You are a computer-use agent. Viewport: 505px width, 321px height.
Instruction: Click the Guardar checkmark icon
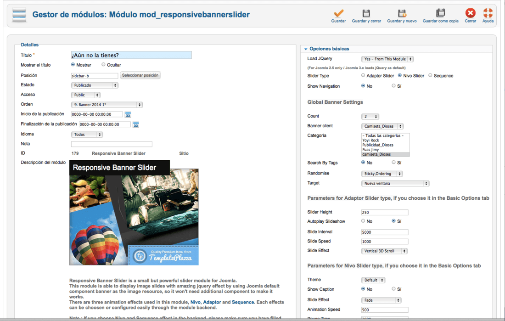[338, 13]
